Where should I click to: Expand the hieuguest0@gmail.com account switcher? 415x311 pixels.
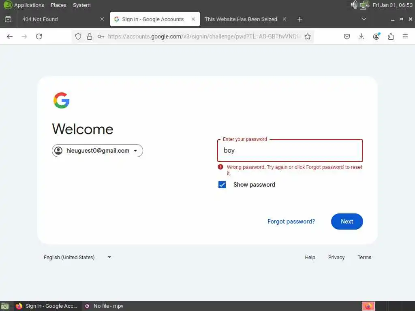(x=97, y=151)
